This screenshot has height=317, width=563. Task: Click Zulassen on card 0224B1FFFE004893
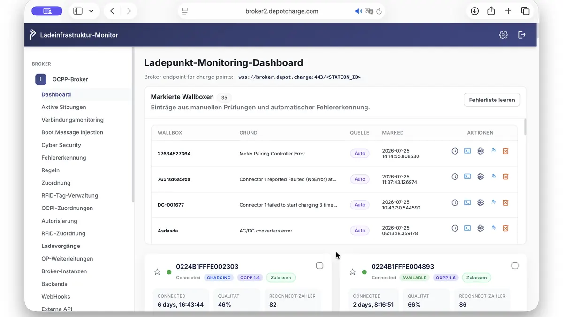coord(476,278)
